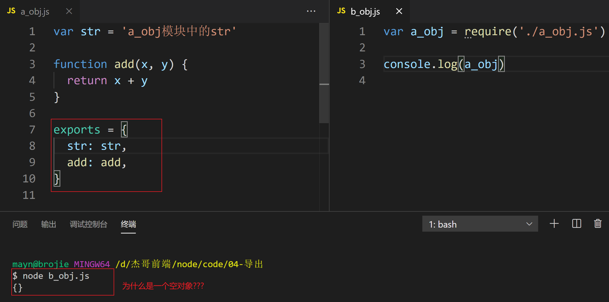Select the 终端 panel tab
609x302 pixels.
(128, 224)
